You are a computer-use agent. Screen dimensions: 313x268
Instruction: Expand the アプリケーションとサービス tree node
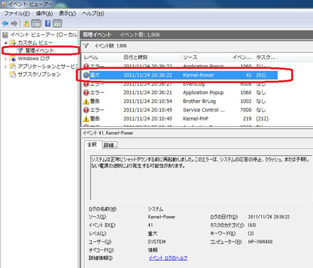pos(6,67)
